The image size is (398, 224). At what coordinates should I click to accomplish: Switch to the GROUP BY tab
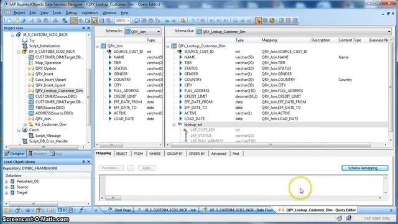pyautogui.click(x=175, y=154)
